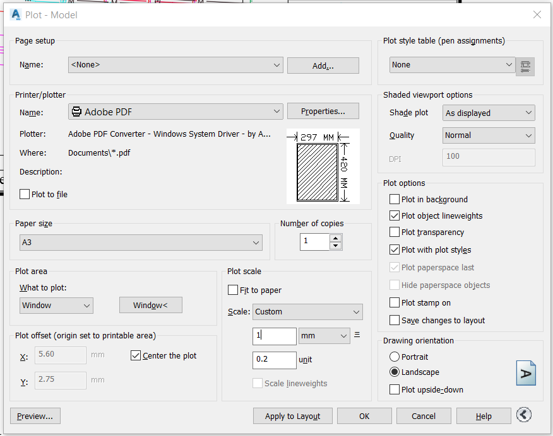This screenshot has width=553, height=436.
Task: Click the landscape orientation preview icon
Action: [x=526, y=373]
